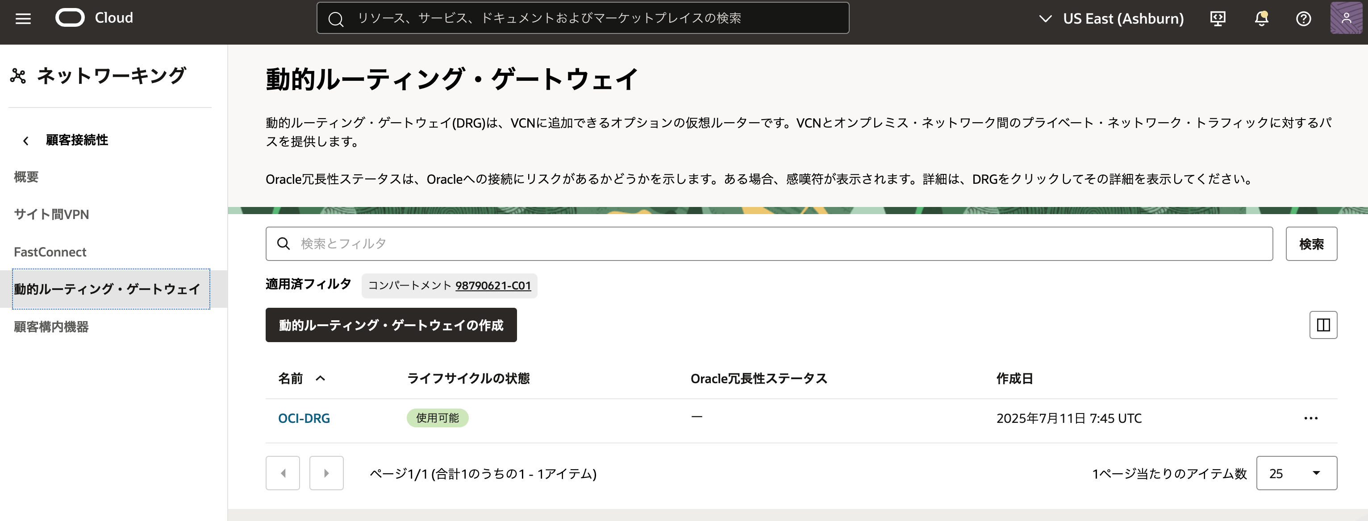Screen dimensions: 1368x521
Task: Click the ネットワーキング heading
Action: [112, 76]
